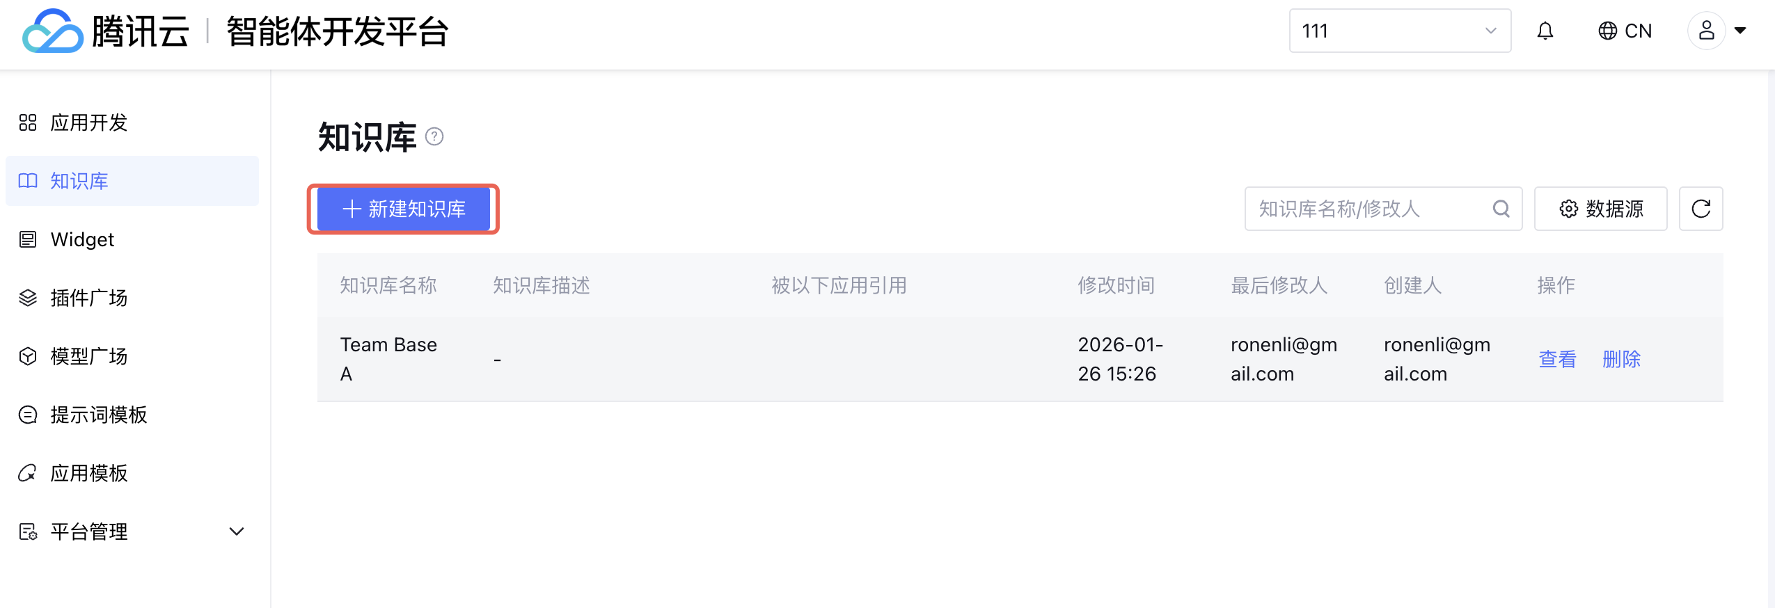Click 删除 link for Team Base A

(x=1621, y=359)
